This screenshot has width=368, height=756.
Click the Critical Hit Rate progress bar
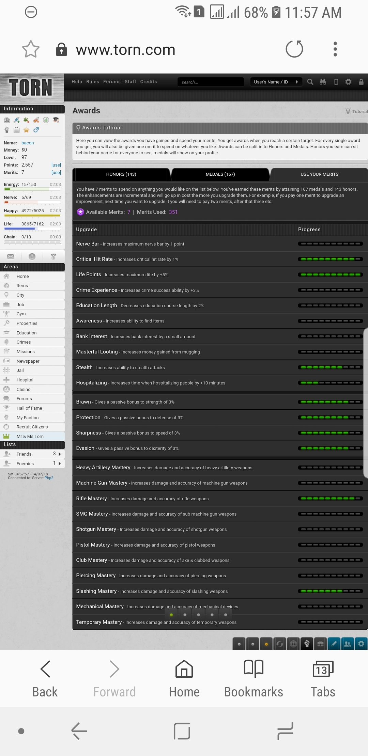coord(330,259)
